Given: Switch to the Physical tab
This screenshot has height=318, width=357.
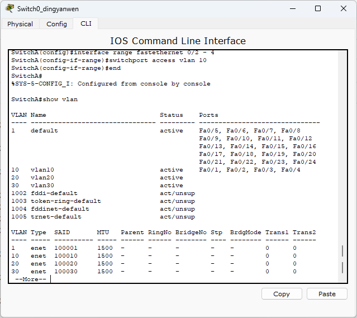Looking at the screenshot, I should (x=20, y=24).
